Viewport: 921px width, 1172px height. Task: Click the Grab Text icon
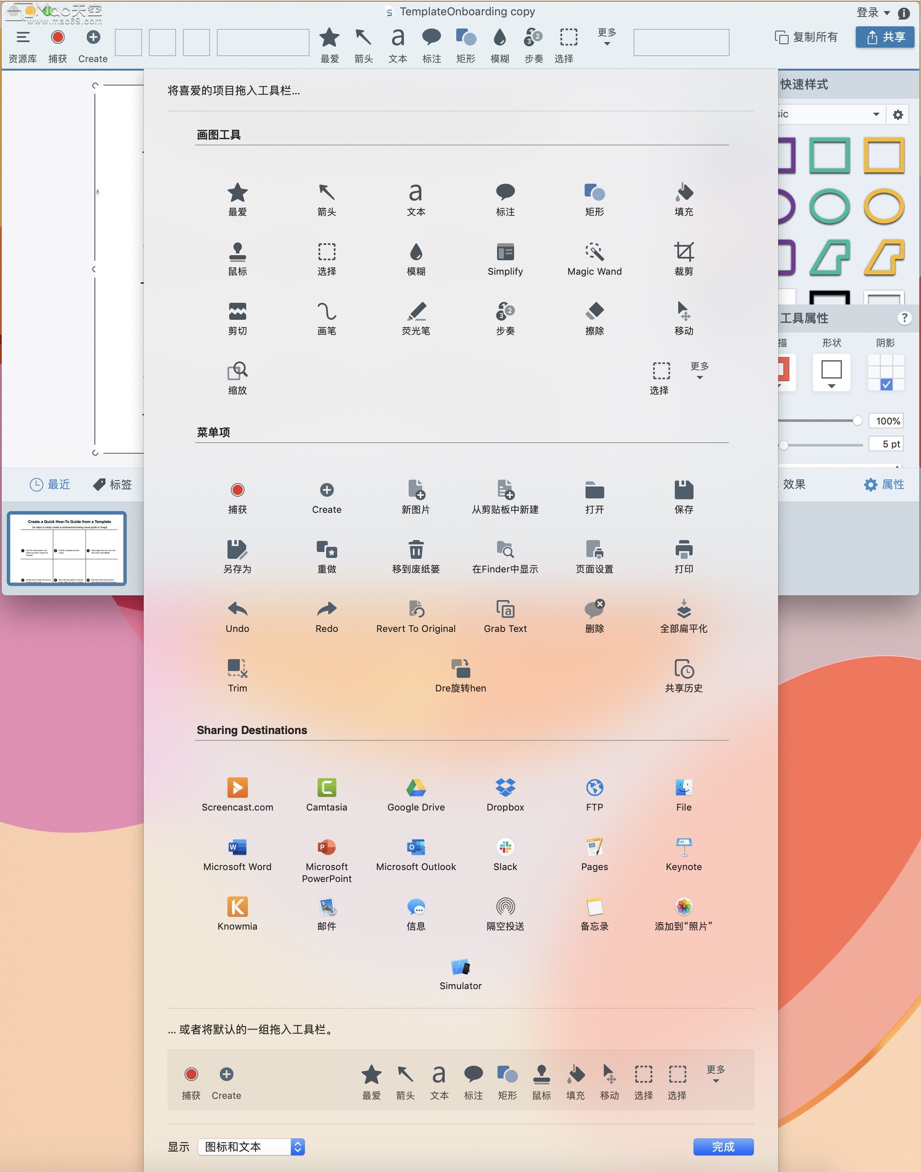tap(505, 609)
